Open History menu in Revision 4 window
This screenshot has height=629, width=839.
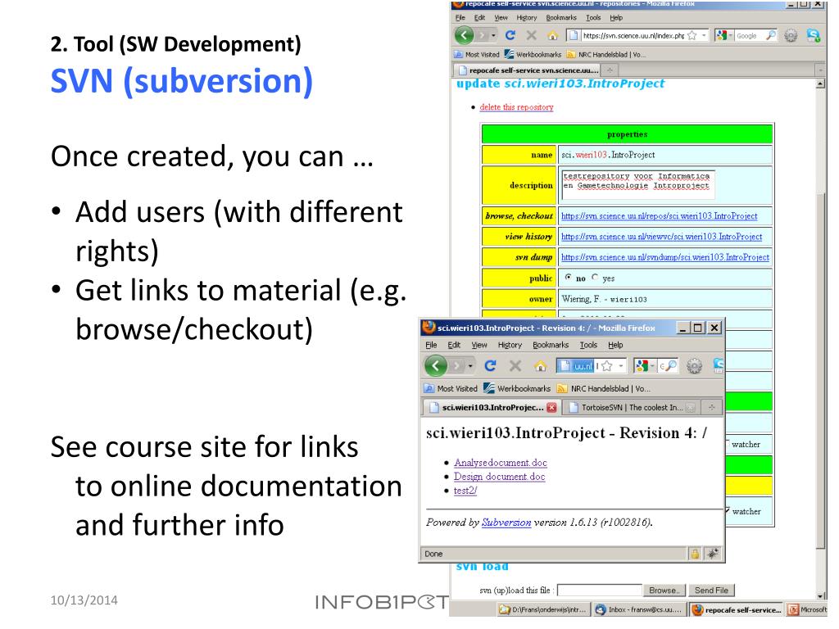click(510, 345)
